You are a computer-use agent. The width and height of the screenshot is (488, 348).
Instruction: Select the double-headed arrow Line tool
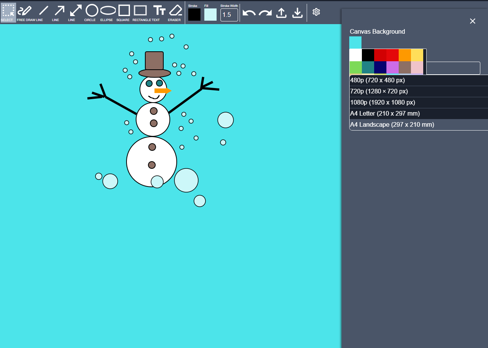(x=76, y=12)
